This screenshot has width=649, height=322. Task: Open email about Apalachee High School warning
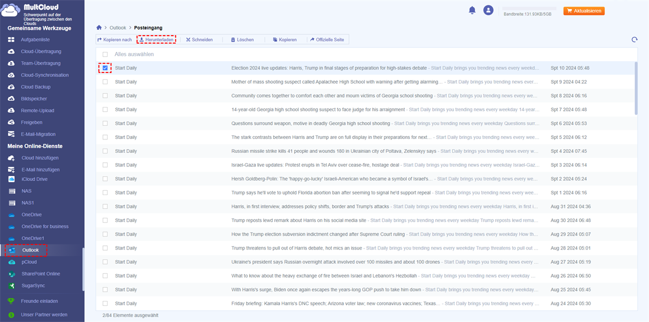pyautogui.click(x=337, y=82)
